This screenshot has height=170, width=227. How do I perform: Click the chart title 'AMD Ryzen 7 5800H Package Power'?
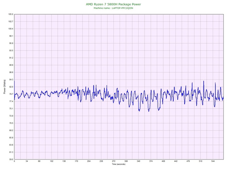click(113, 4)
